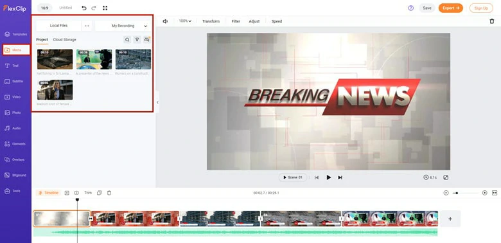Open the Templates sidebar panel

15,34
